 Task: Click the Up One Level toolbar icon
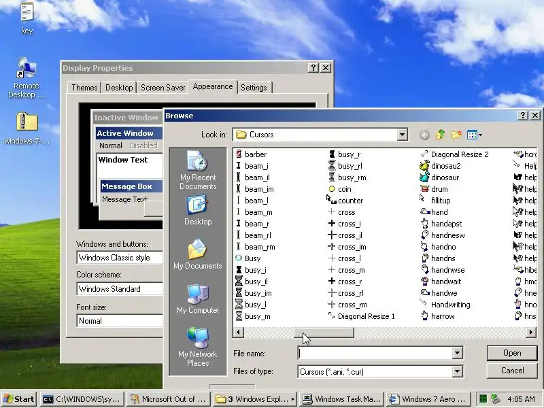(x=440, y=135)
